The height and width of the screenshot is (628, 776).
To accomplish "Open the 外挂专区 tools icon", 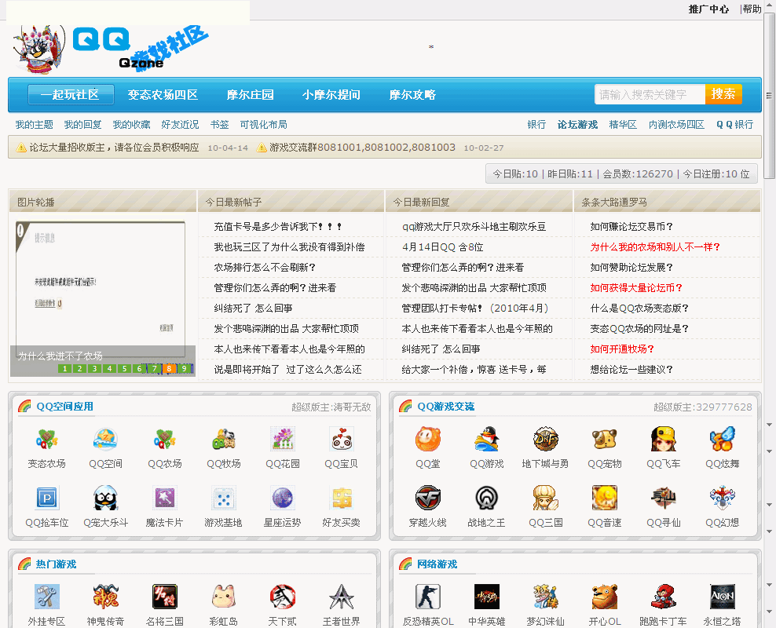I will (x=46, y=597).
